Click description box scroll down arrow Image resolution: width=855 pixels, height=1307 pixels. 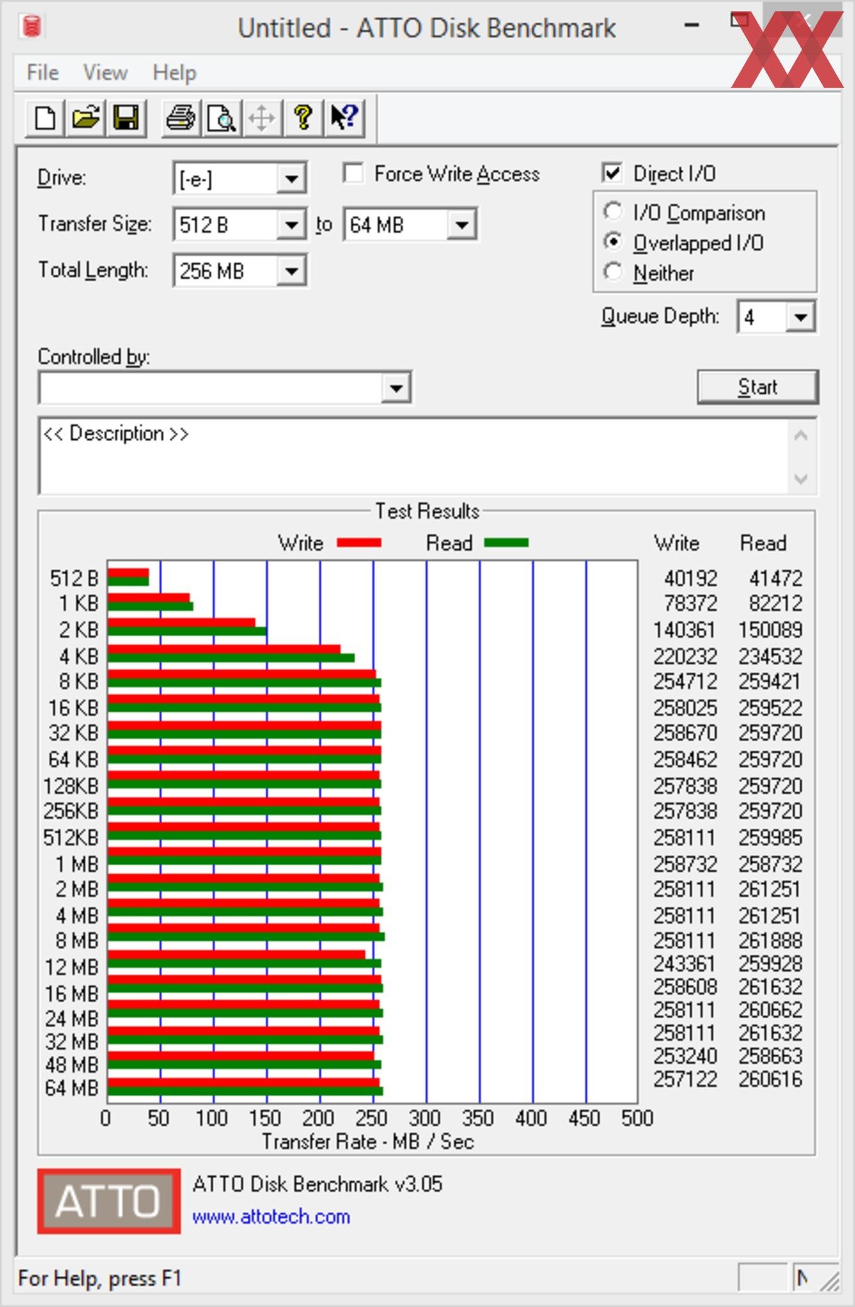(x=801, y=479)
